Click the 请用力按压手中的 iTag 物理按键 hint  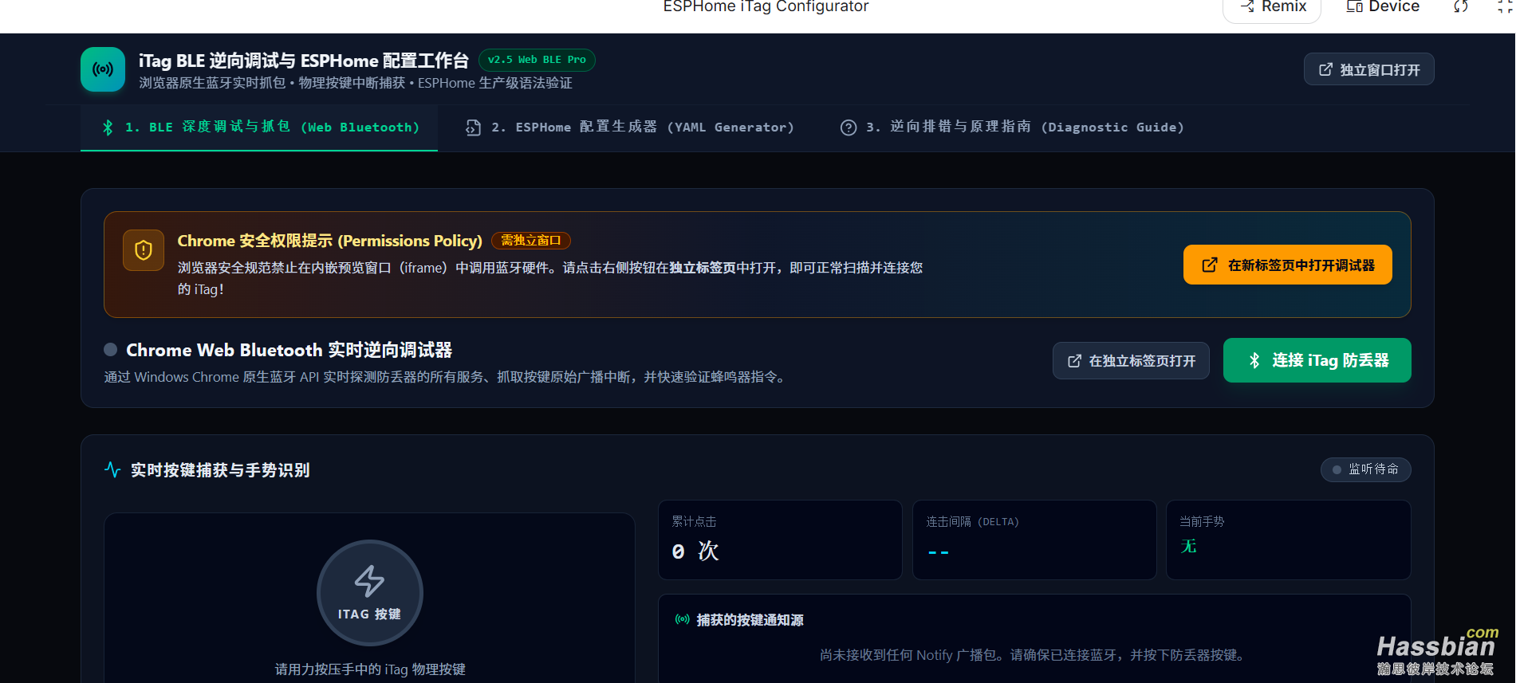click(x=370, y=669)
